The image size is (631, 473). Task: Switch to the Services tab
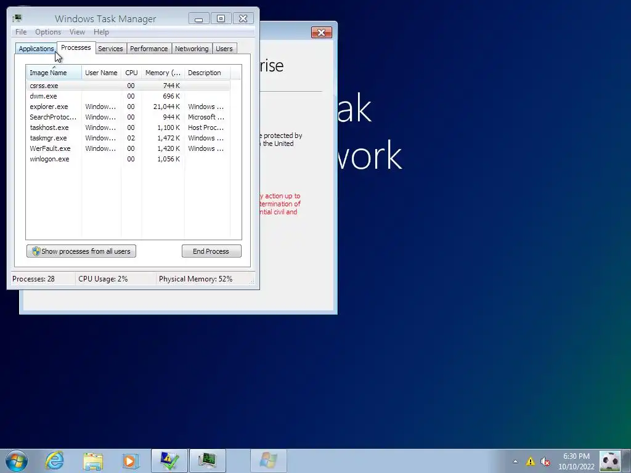[110, 49]
